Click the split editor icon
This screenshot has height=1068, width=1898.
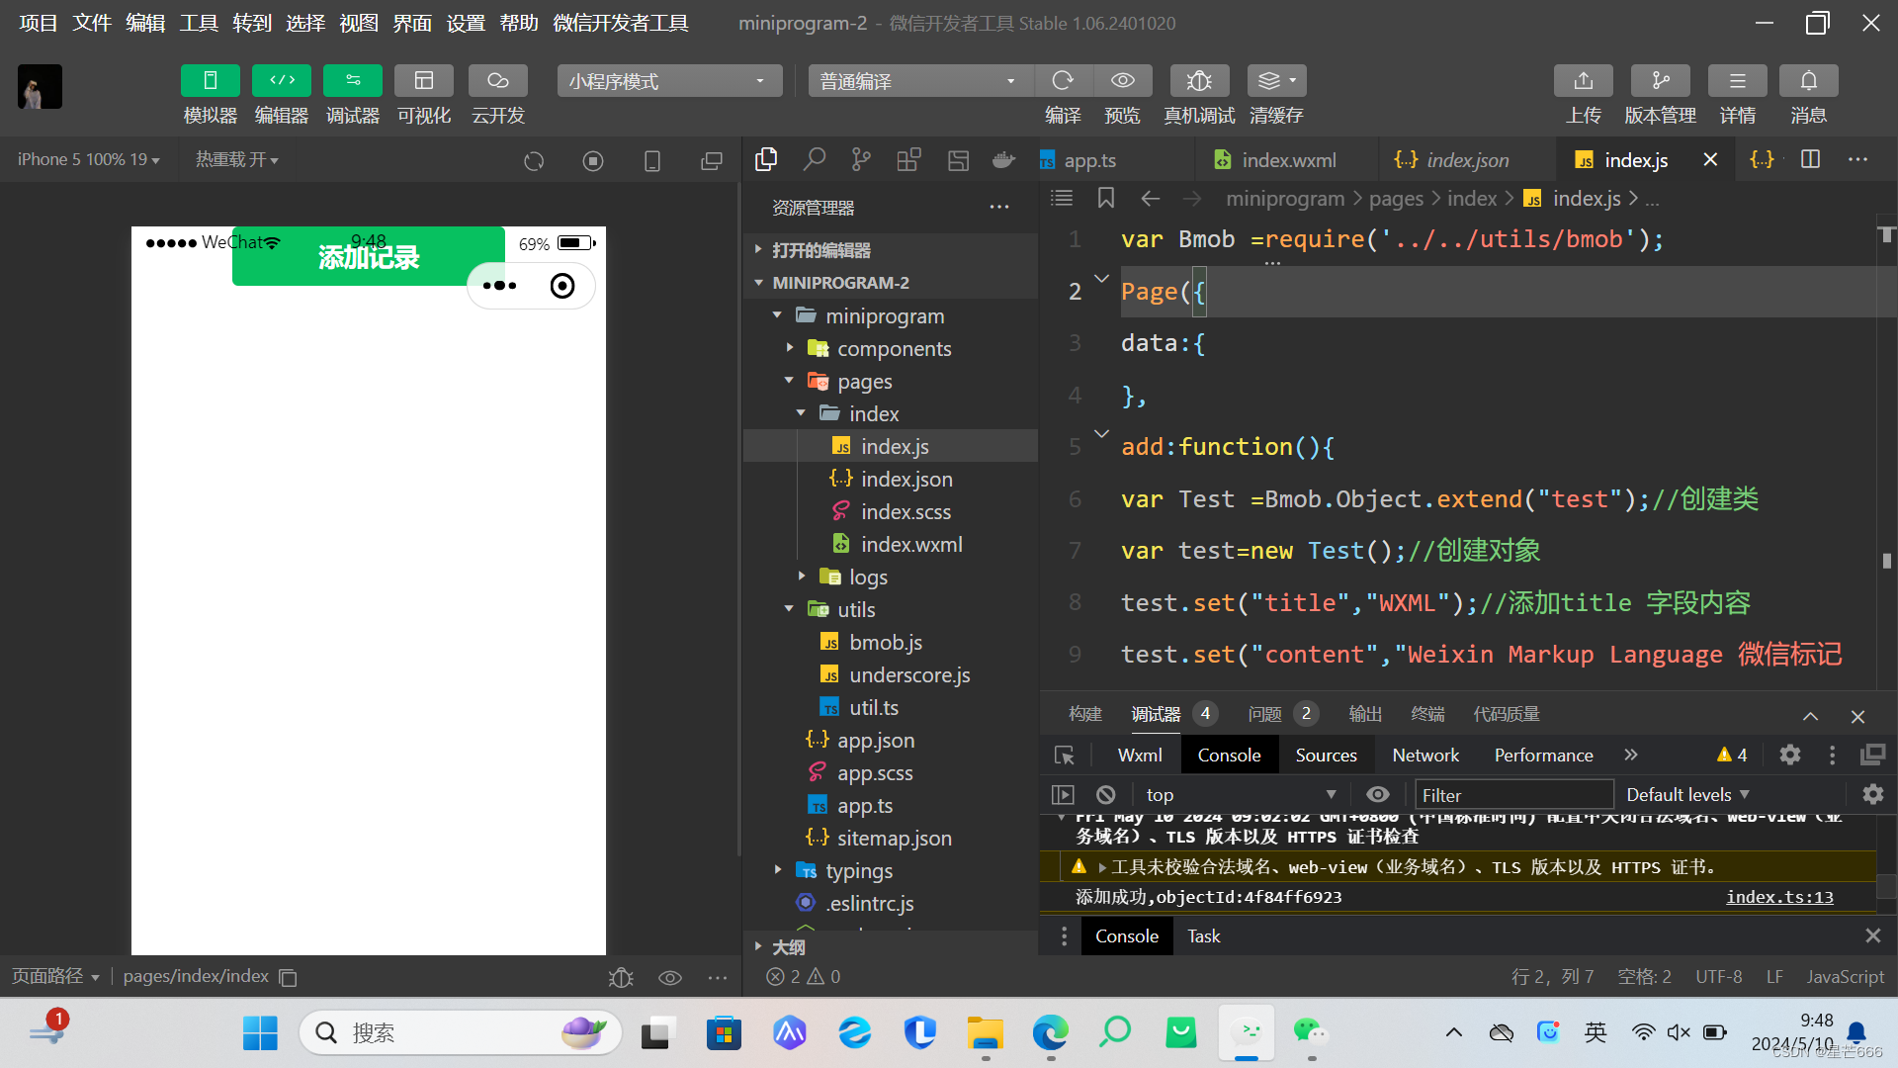[x=1810, y=159]
